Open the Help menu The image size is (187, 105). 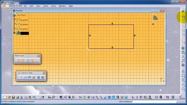[x=71, y=6]
